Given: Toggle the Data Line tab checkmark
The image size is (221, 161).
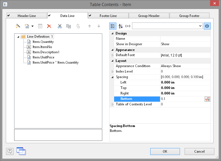Looking at the screenshot, I should point(50,15).
